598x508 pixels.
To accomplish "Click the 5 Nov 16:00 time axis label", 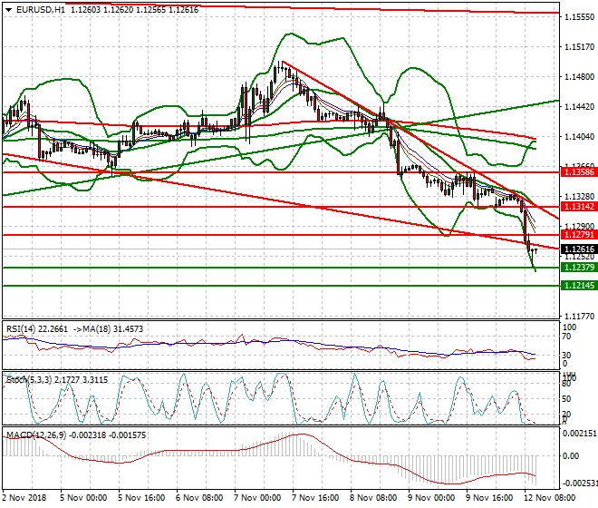I will coord(141,498).
